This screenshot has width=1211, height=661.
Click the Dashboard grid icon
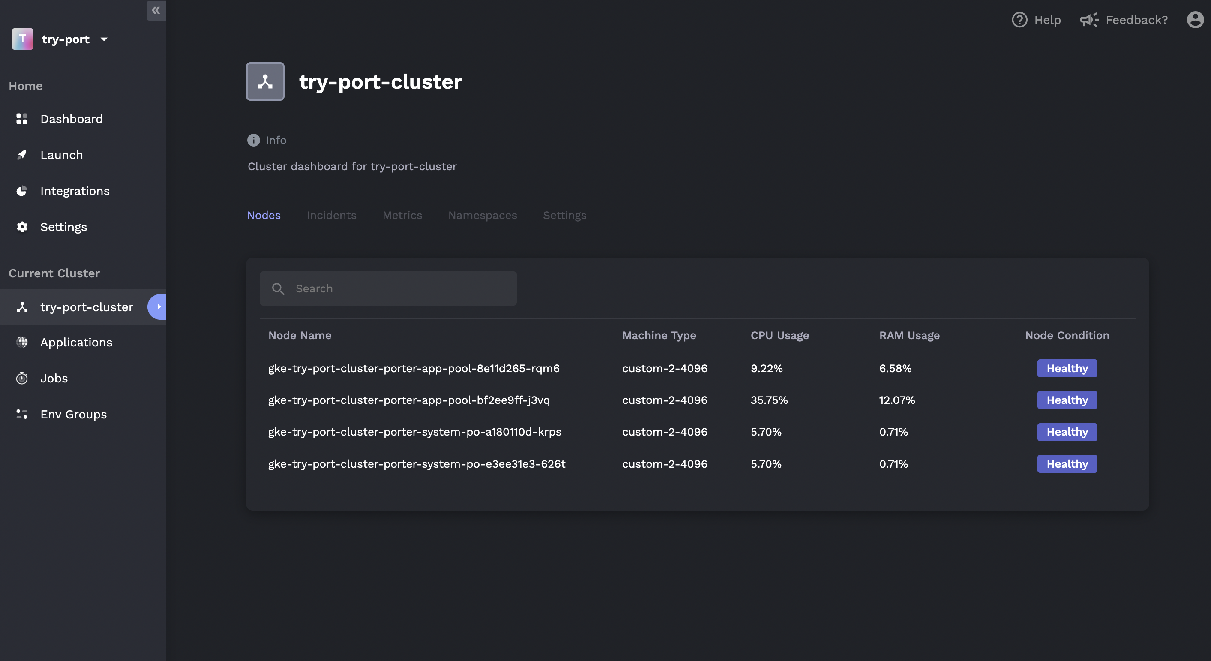[x=22, y=119]
